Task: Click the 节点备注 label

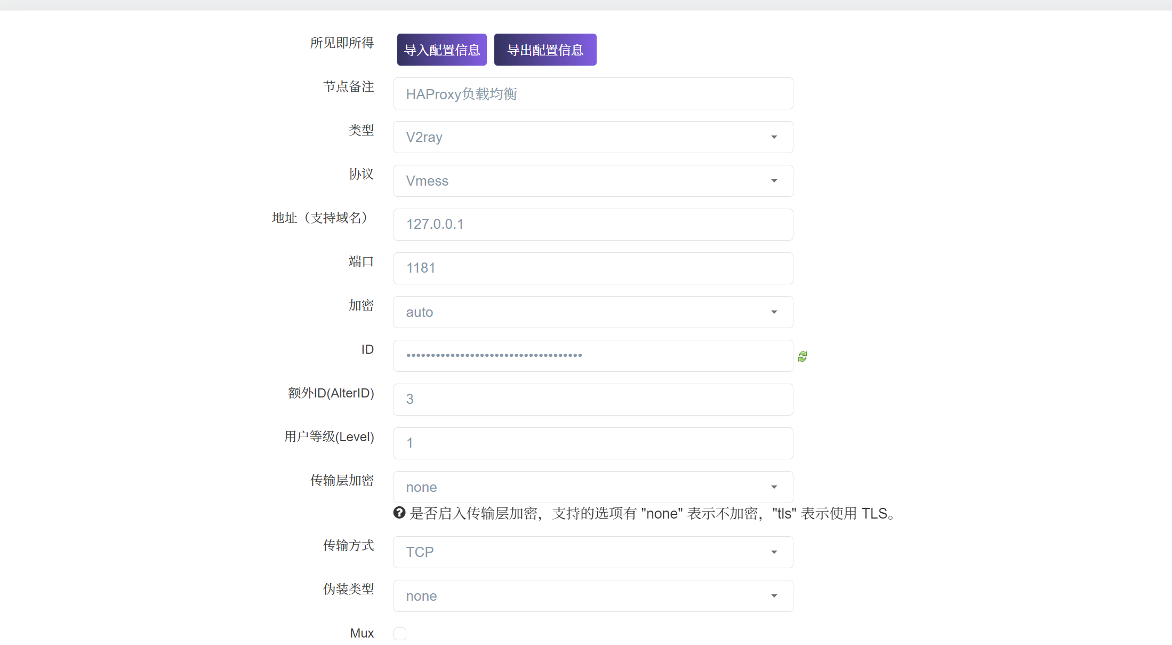Action: [x=349, y=86]
